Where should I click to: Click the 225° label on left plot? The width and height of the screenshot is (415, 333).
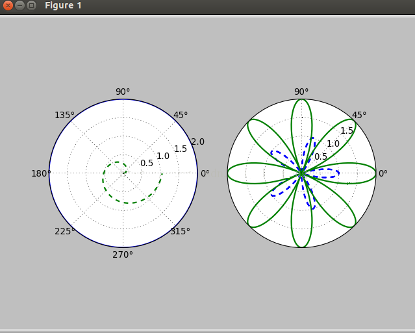pyautogui.click(x=64, y=231)
